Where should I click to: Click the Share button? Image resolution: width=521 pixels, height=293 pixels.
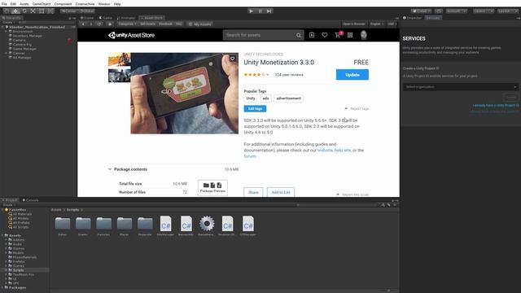click(x=253, y=192)
